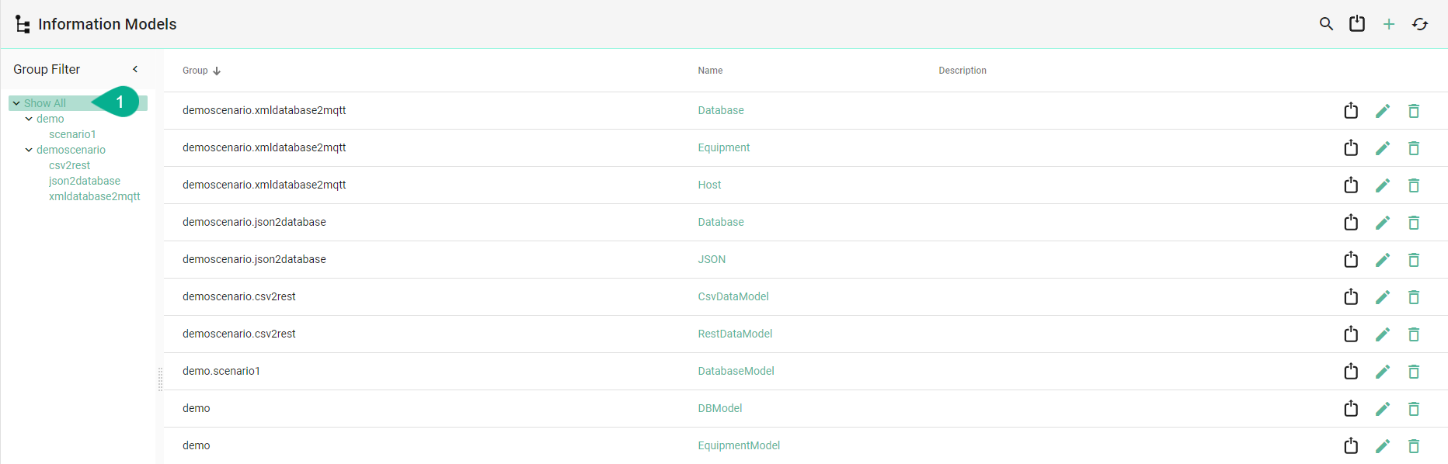Viewport: 1448px width, 464px height.
Task: Click the sidebar resize handle
Action: (160, 379)
